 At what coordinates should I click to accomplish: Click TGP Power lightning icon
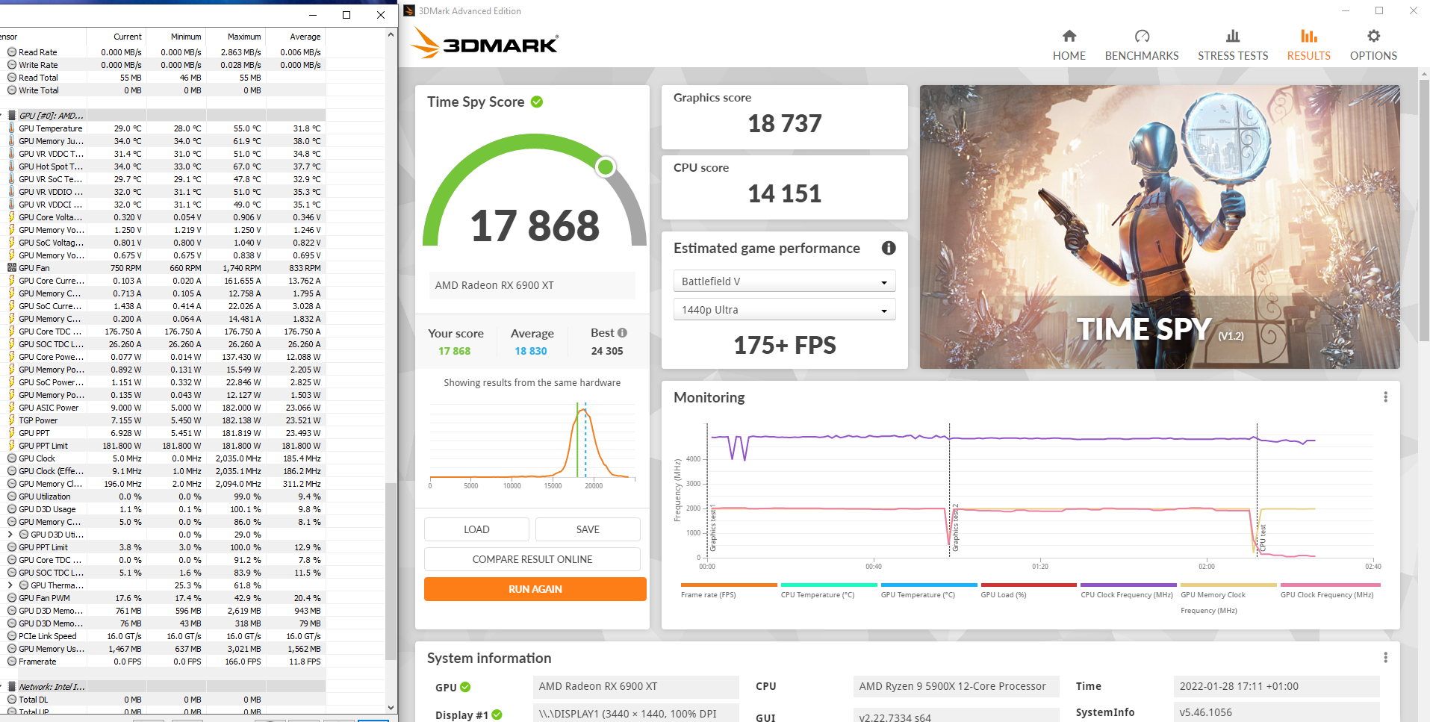[x=11, y=420]
